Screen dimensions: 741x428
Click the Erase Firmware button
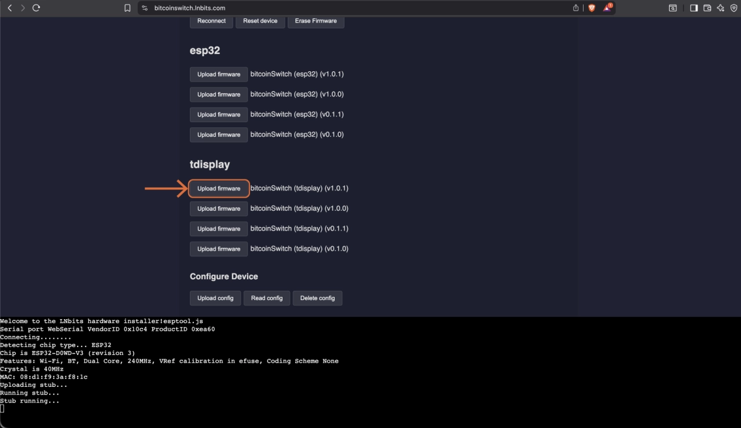316,21
